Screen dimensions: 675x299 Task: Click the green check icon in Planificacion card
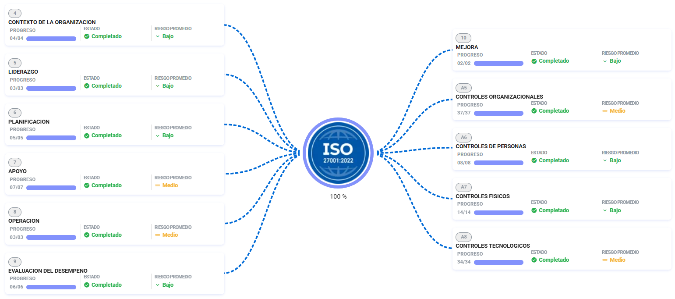(x=87, y=135)
